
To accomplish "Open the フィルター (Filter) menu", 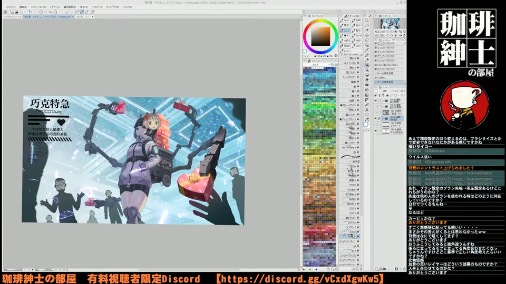I will pyautogui.click(x=96, y=7).
